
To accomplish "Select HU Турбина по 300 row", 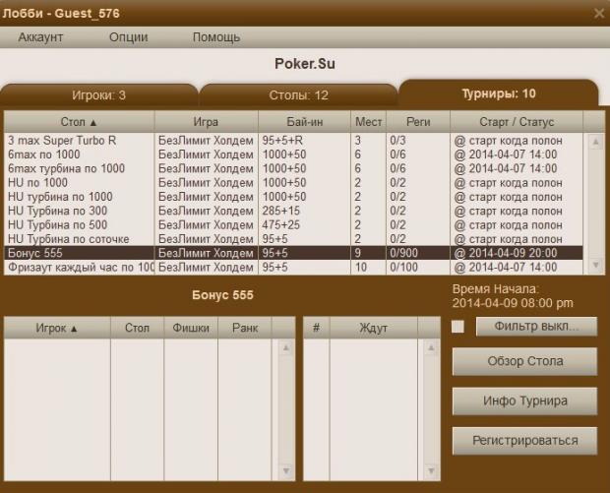I will click(x=293, y=211).
